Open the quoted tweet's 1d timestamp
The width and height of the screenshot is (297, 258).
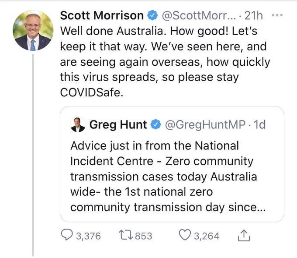[259, 125]
